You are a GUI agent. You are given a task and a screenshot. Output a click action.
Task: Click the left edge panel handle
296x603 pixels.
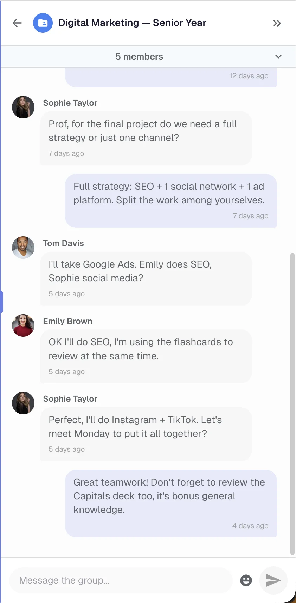2,302
